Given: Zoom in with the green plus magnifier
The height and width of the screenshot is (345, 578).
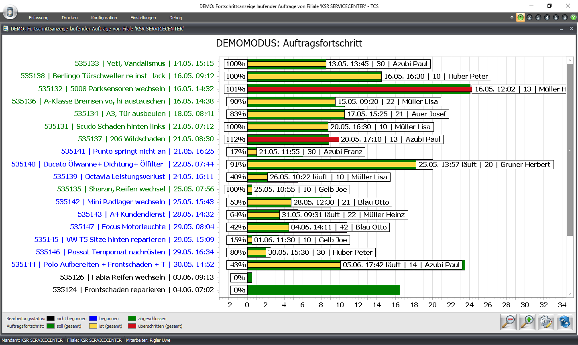Looking at the screenshot, I should (527, 322).
